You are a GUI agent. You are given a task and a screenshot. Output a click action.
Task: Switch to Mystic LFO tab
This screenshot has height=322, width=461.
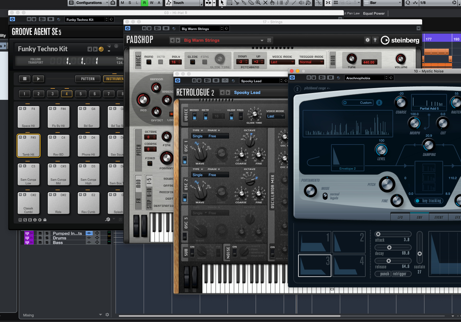click(x=400, y=217)
